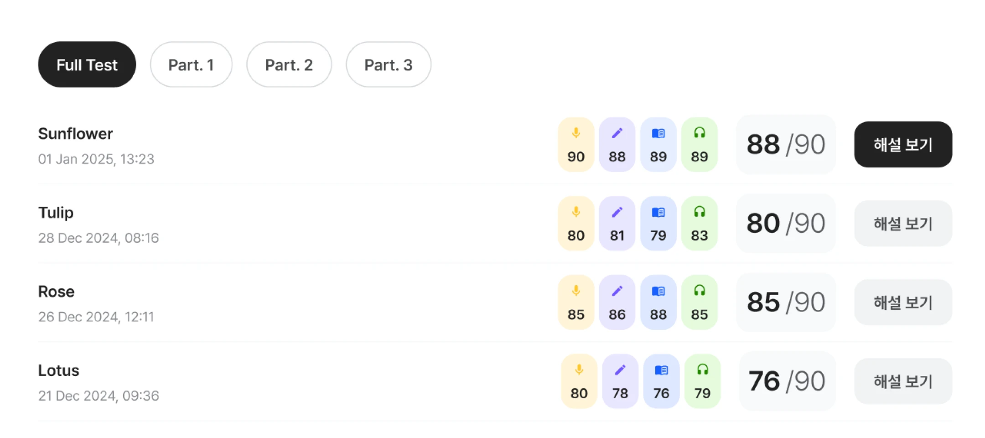
Task: Click Tulip's reading book score icon
Action: [x=658, y=212]
